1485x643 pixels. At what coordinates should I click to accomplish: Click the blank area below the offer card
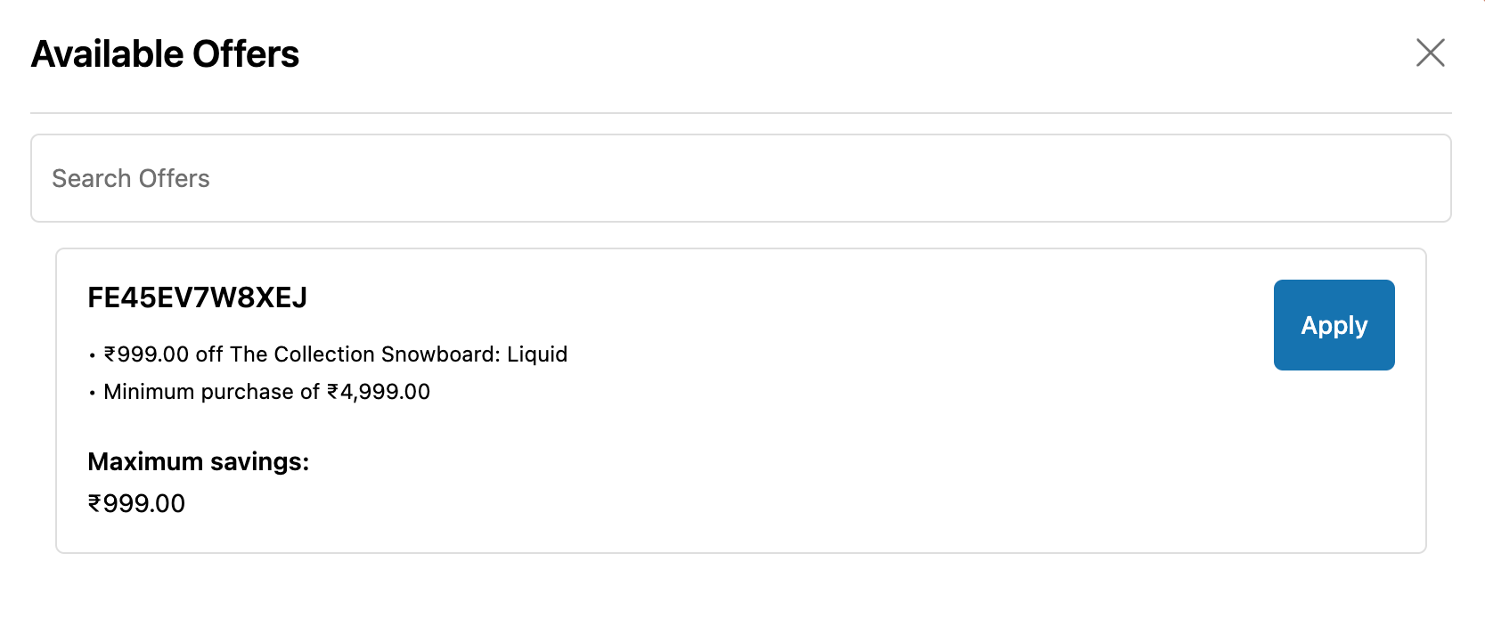[739, 597]
